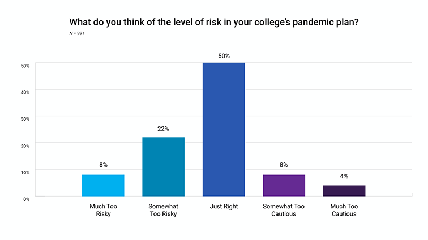Screen dimensions: 428x240
Task: Click the 20% y-axis tick label
Action: click(25, 145)
